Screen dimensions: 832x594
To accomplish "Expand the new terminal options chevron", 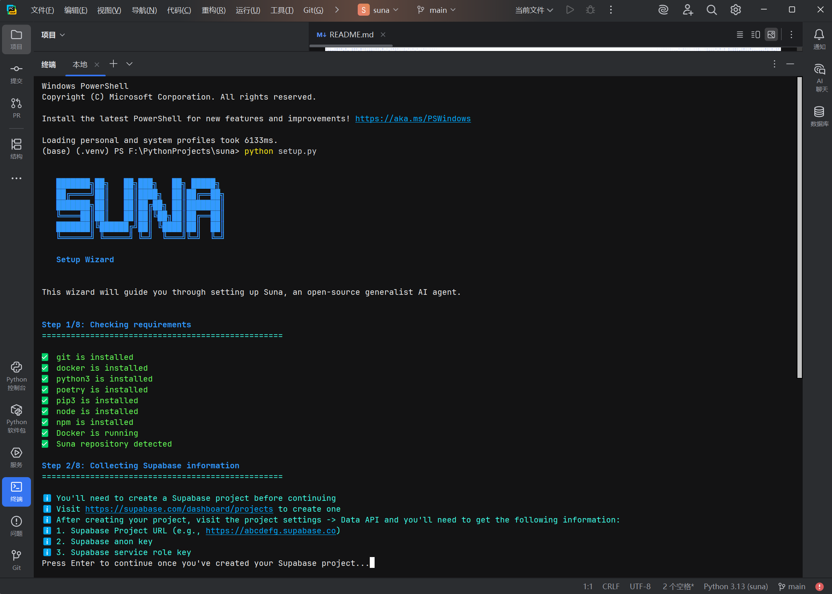I will (x=129, y=64).
